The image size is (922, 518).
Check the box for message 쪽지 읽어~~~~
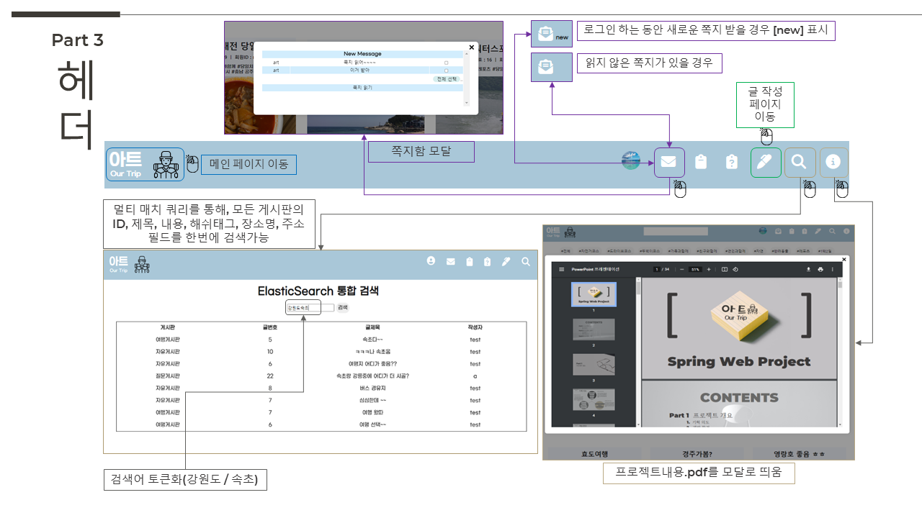pyautogui.click(x=446, y=63)
